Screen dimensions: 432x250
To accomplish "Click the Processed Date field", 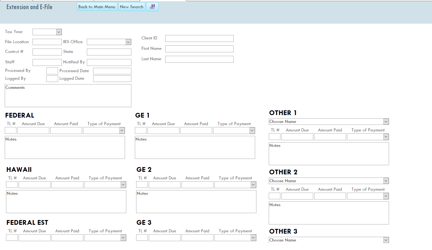I will pyautogui.click(x=112, y=71).
